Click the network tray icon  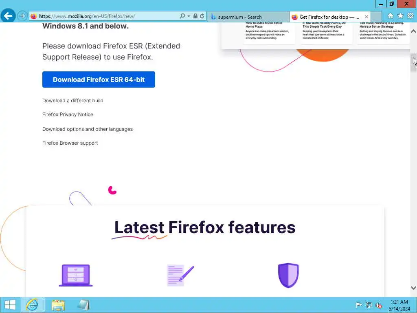(369, 305)
